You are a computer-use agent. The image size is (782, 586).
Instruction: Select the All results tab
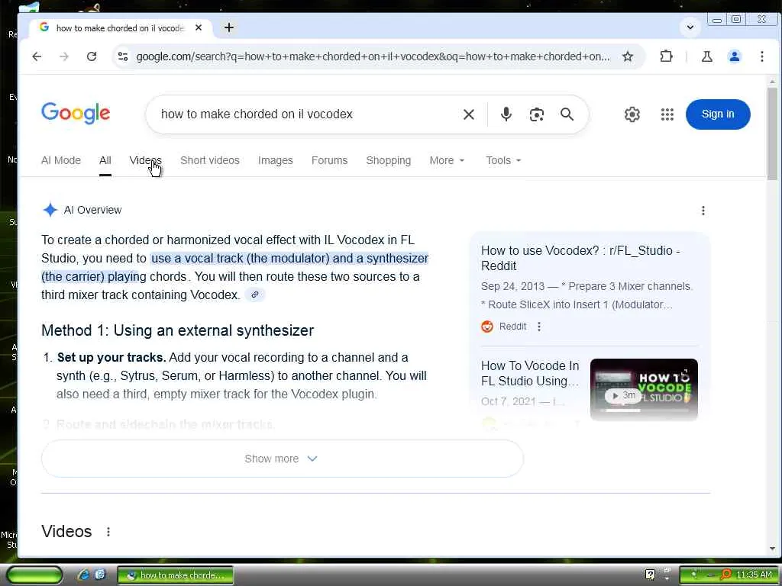coord(105,160)
